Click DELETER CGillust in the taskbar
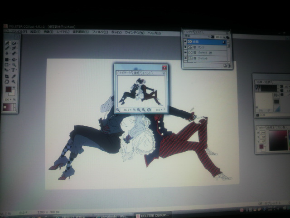 [x=153, y=216]
